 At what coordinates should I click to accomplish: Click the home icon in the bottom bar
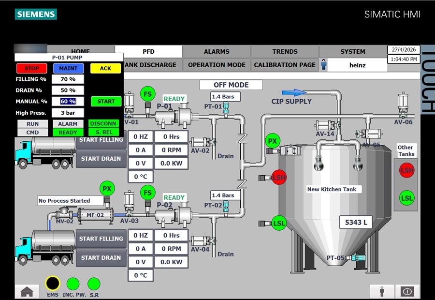point(27,292)
